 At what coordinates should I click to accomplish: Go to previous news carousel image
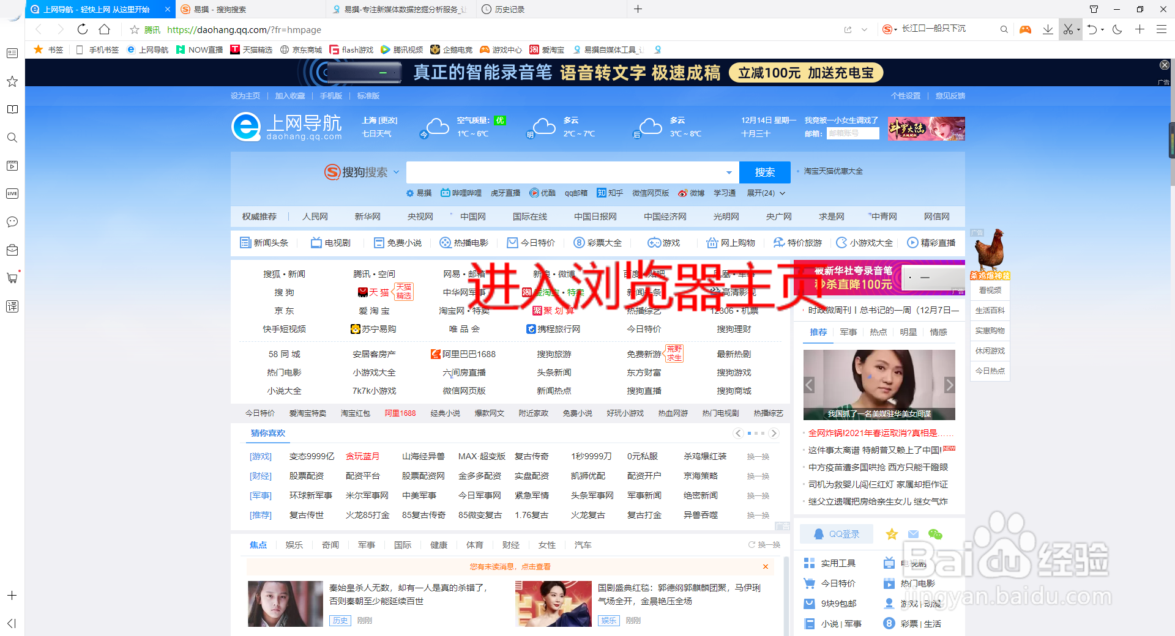[x=809, y=385]
